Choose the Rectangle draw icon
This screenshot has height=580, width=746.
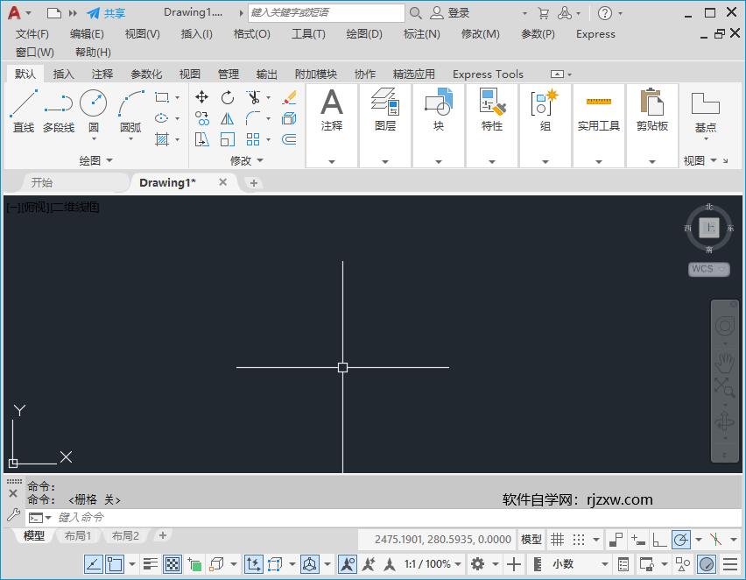point(162,97)
